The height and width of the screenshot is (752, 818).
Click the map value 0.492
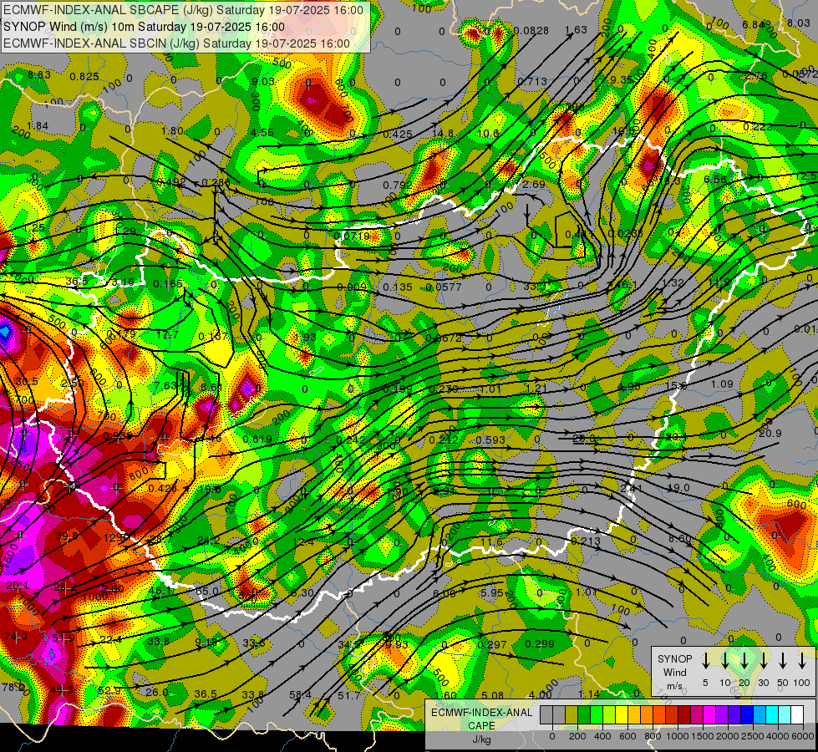click(x=171, y=181)
